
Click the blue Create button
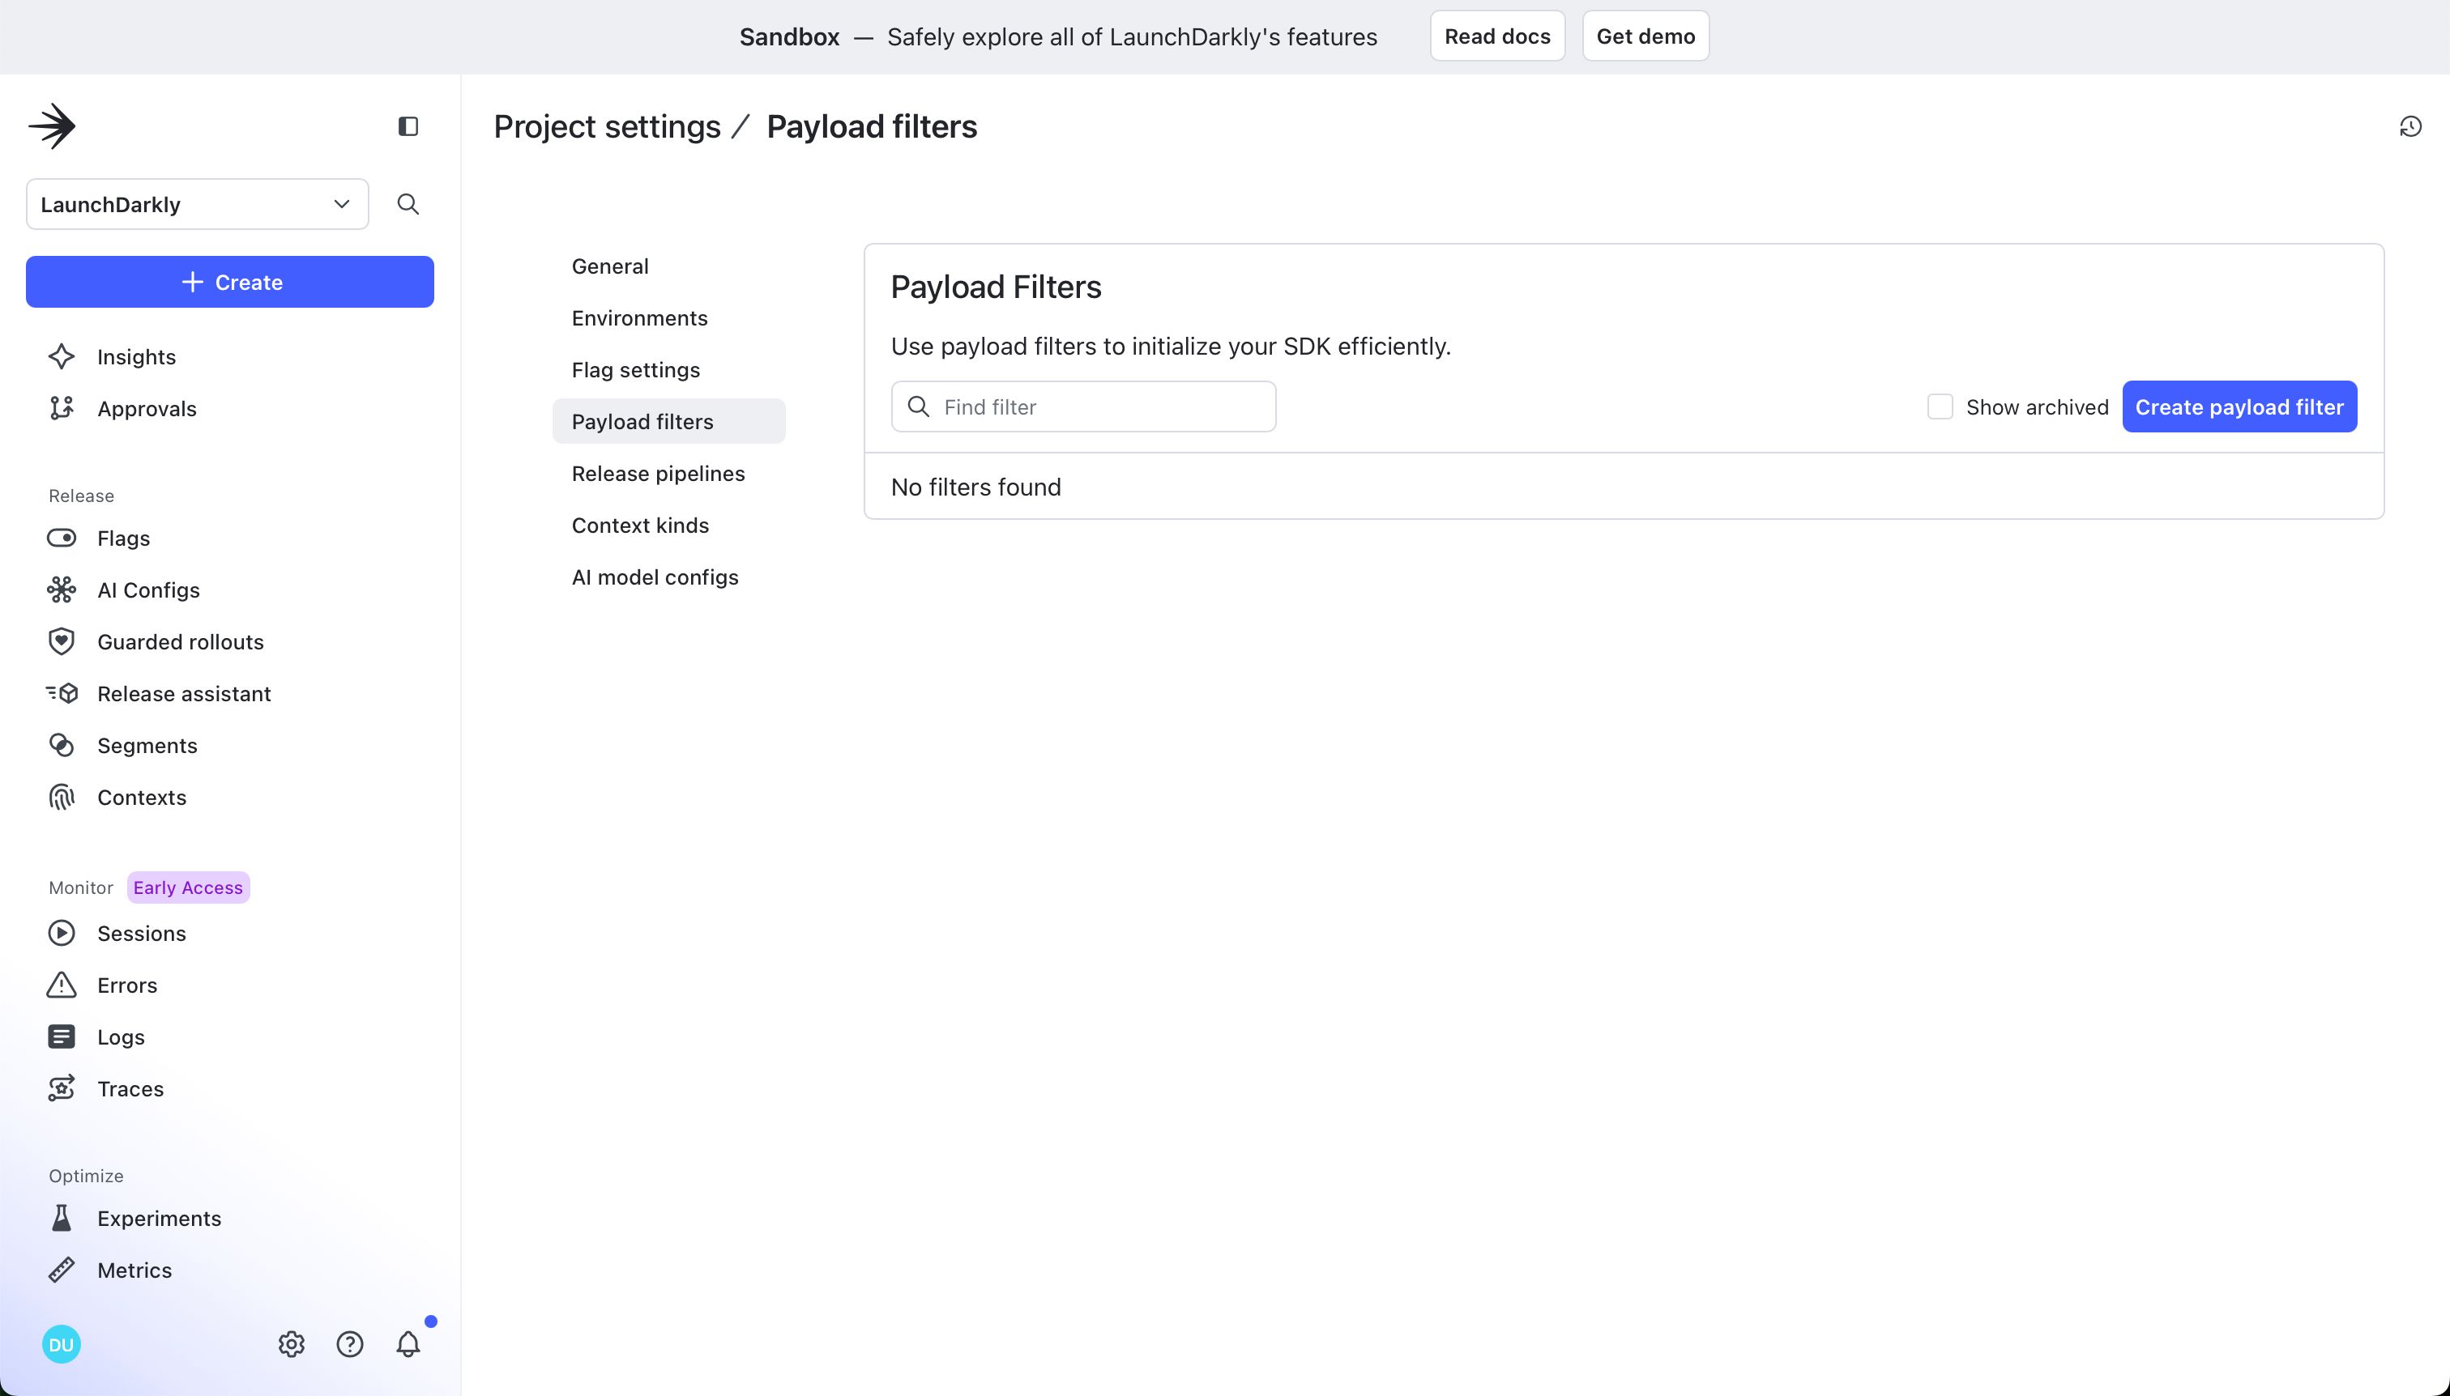[230, 282]
